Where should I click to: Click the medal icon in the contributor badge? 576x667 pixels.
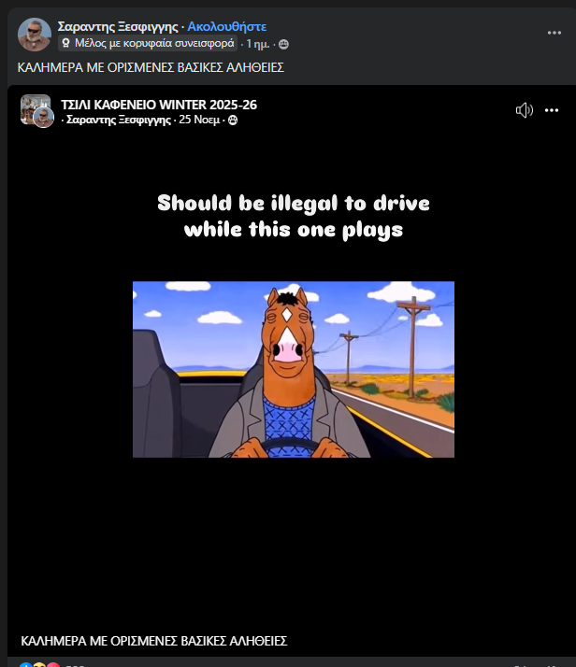(65, 43)
